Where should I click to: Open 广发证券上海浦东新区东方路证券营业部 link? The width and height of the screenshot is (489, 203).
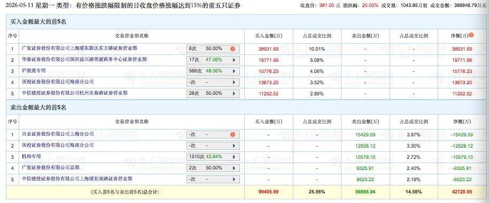click(80, 48)
